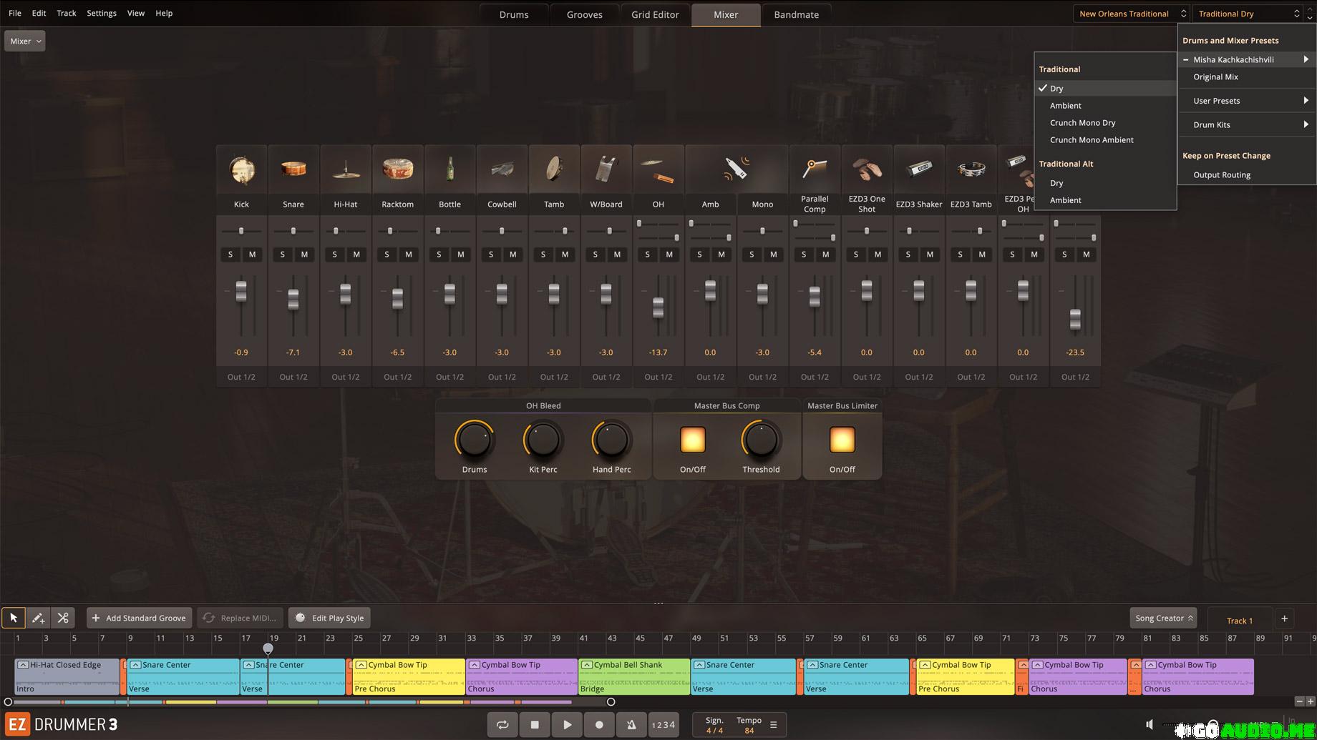
Task: Select the Kick drum channel icon
Action: tap(241, 170)
